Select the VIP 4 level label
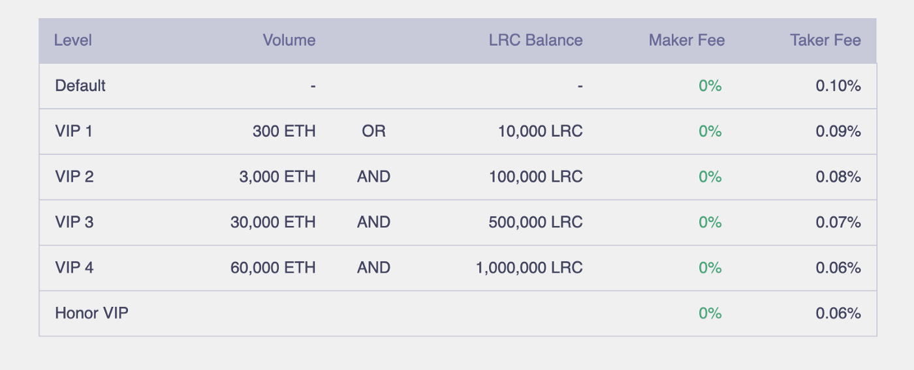 pyautogui.click(x=74, y=268)
